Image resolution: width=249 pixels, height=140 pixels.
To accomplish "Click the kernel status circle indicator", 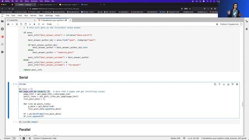I will pyautogui.click(x=241, y=24).
